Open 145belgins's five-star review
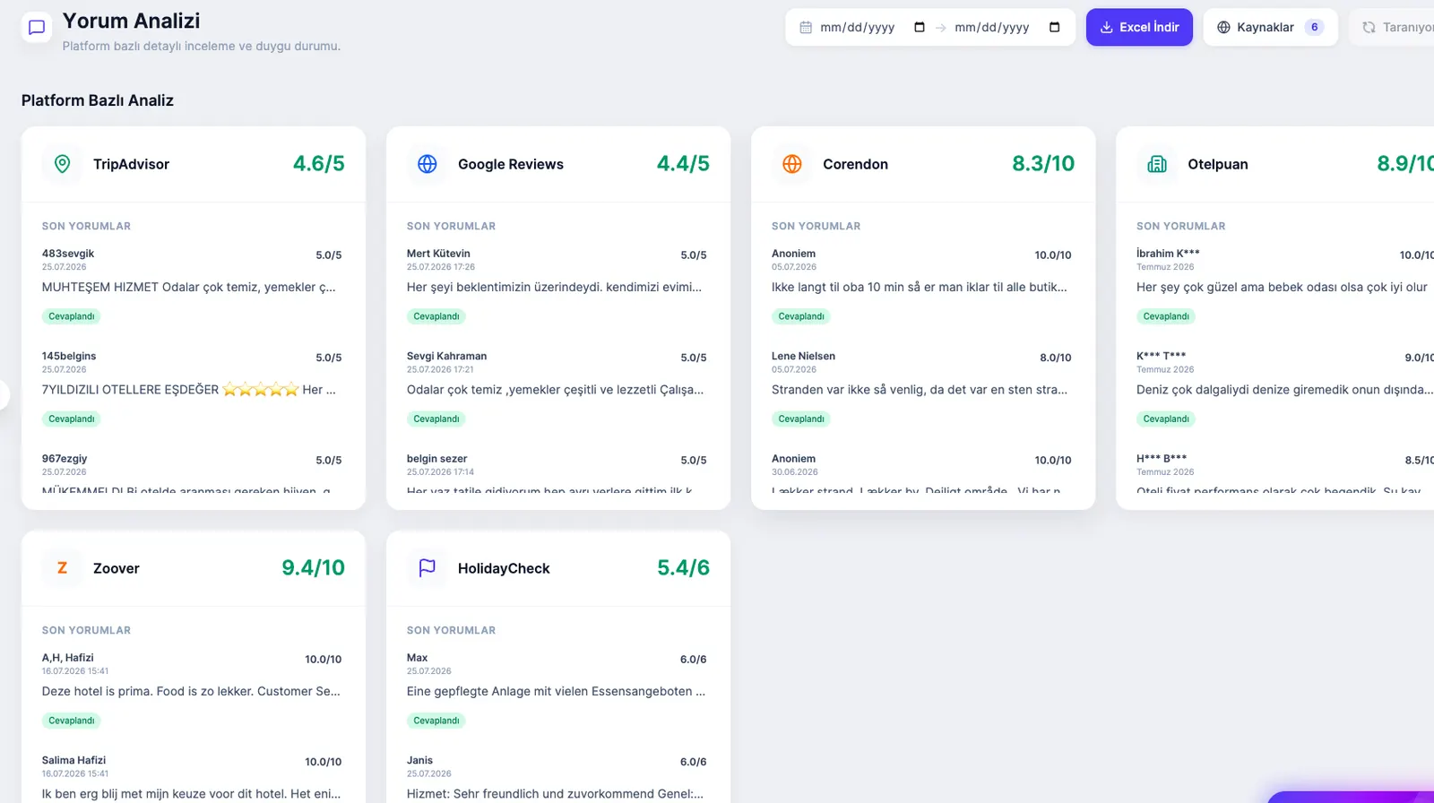1434x803 pixels. pos(192,387)
